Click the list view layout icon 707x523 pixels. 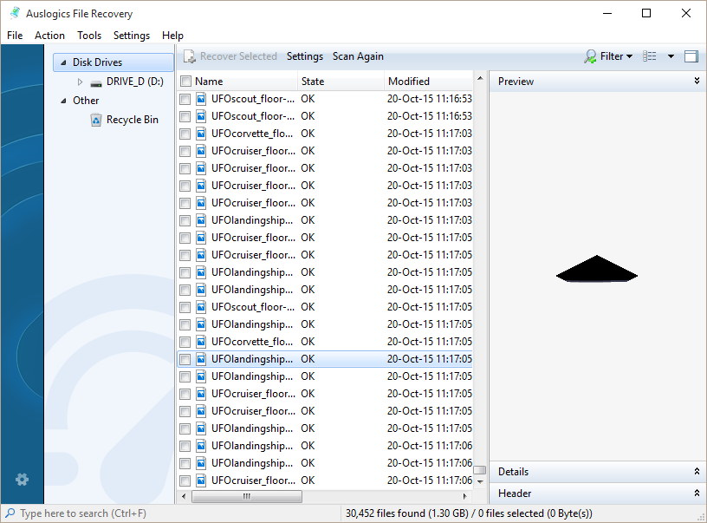[649, 56]
